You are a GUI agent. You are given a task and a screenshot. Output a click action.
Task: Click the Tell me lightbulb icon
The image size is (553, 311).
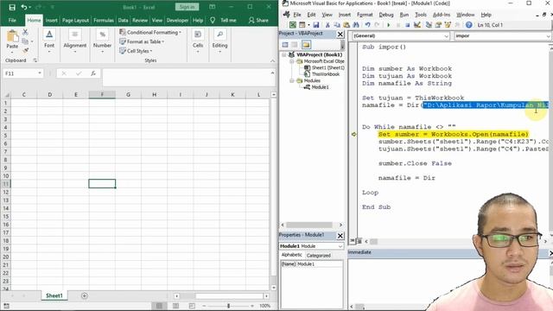click(x=213, y=21)
